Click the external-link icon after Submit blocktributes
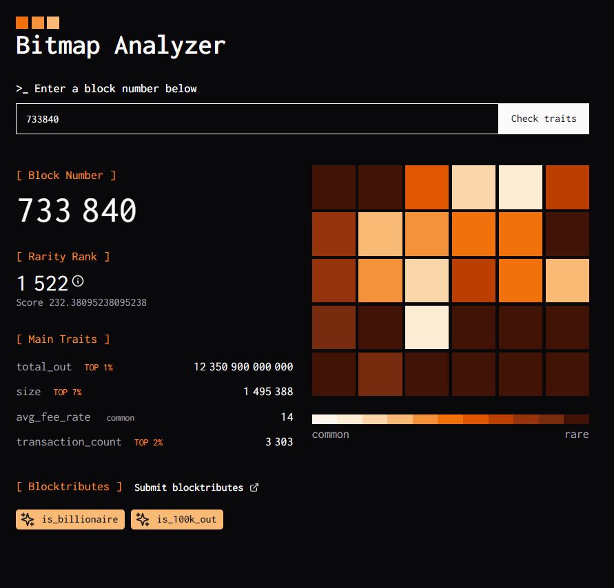Image resolution: width=614 pixels, height=588 pixels. click(x=254, y=487)
